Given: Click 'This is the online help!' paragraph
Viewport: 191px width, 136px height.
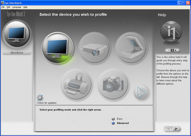Looking at the screenshot, I should point(172,60).
